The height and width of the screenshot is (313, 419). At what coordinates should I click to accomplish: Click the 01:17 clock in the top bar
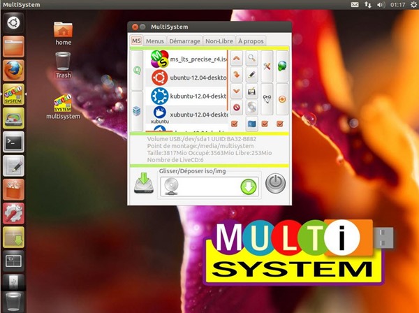[397, 5]
